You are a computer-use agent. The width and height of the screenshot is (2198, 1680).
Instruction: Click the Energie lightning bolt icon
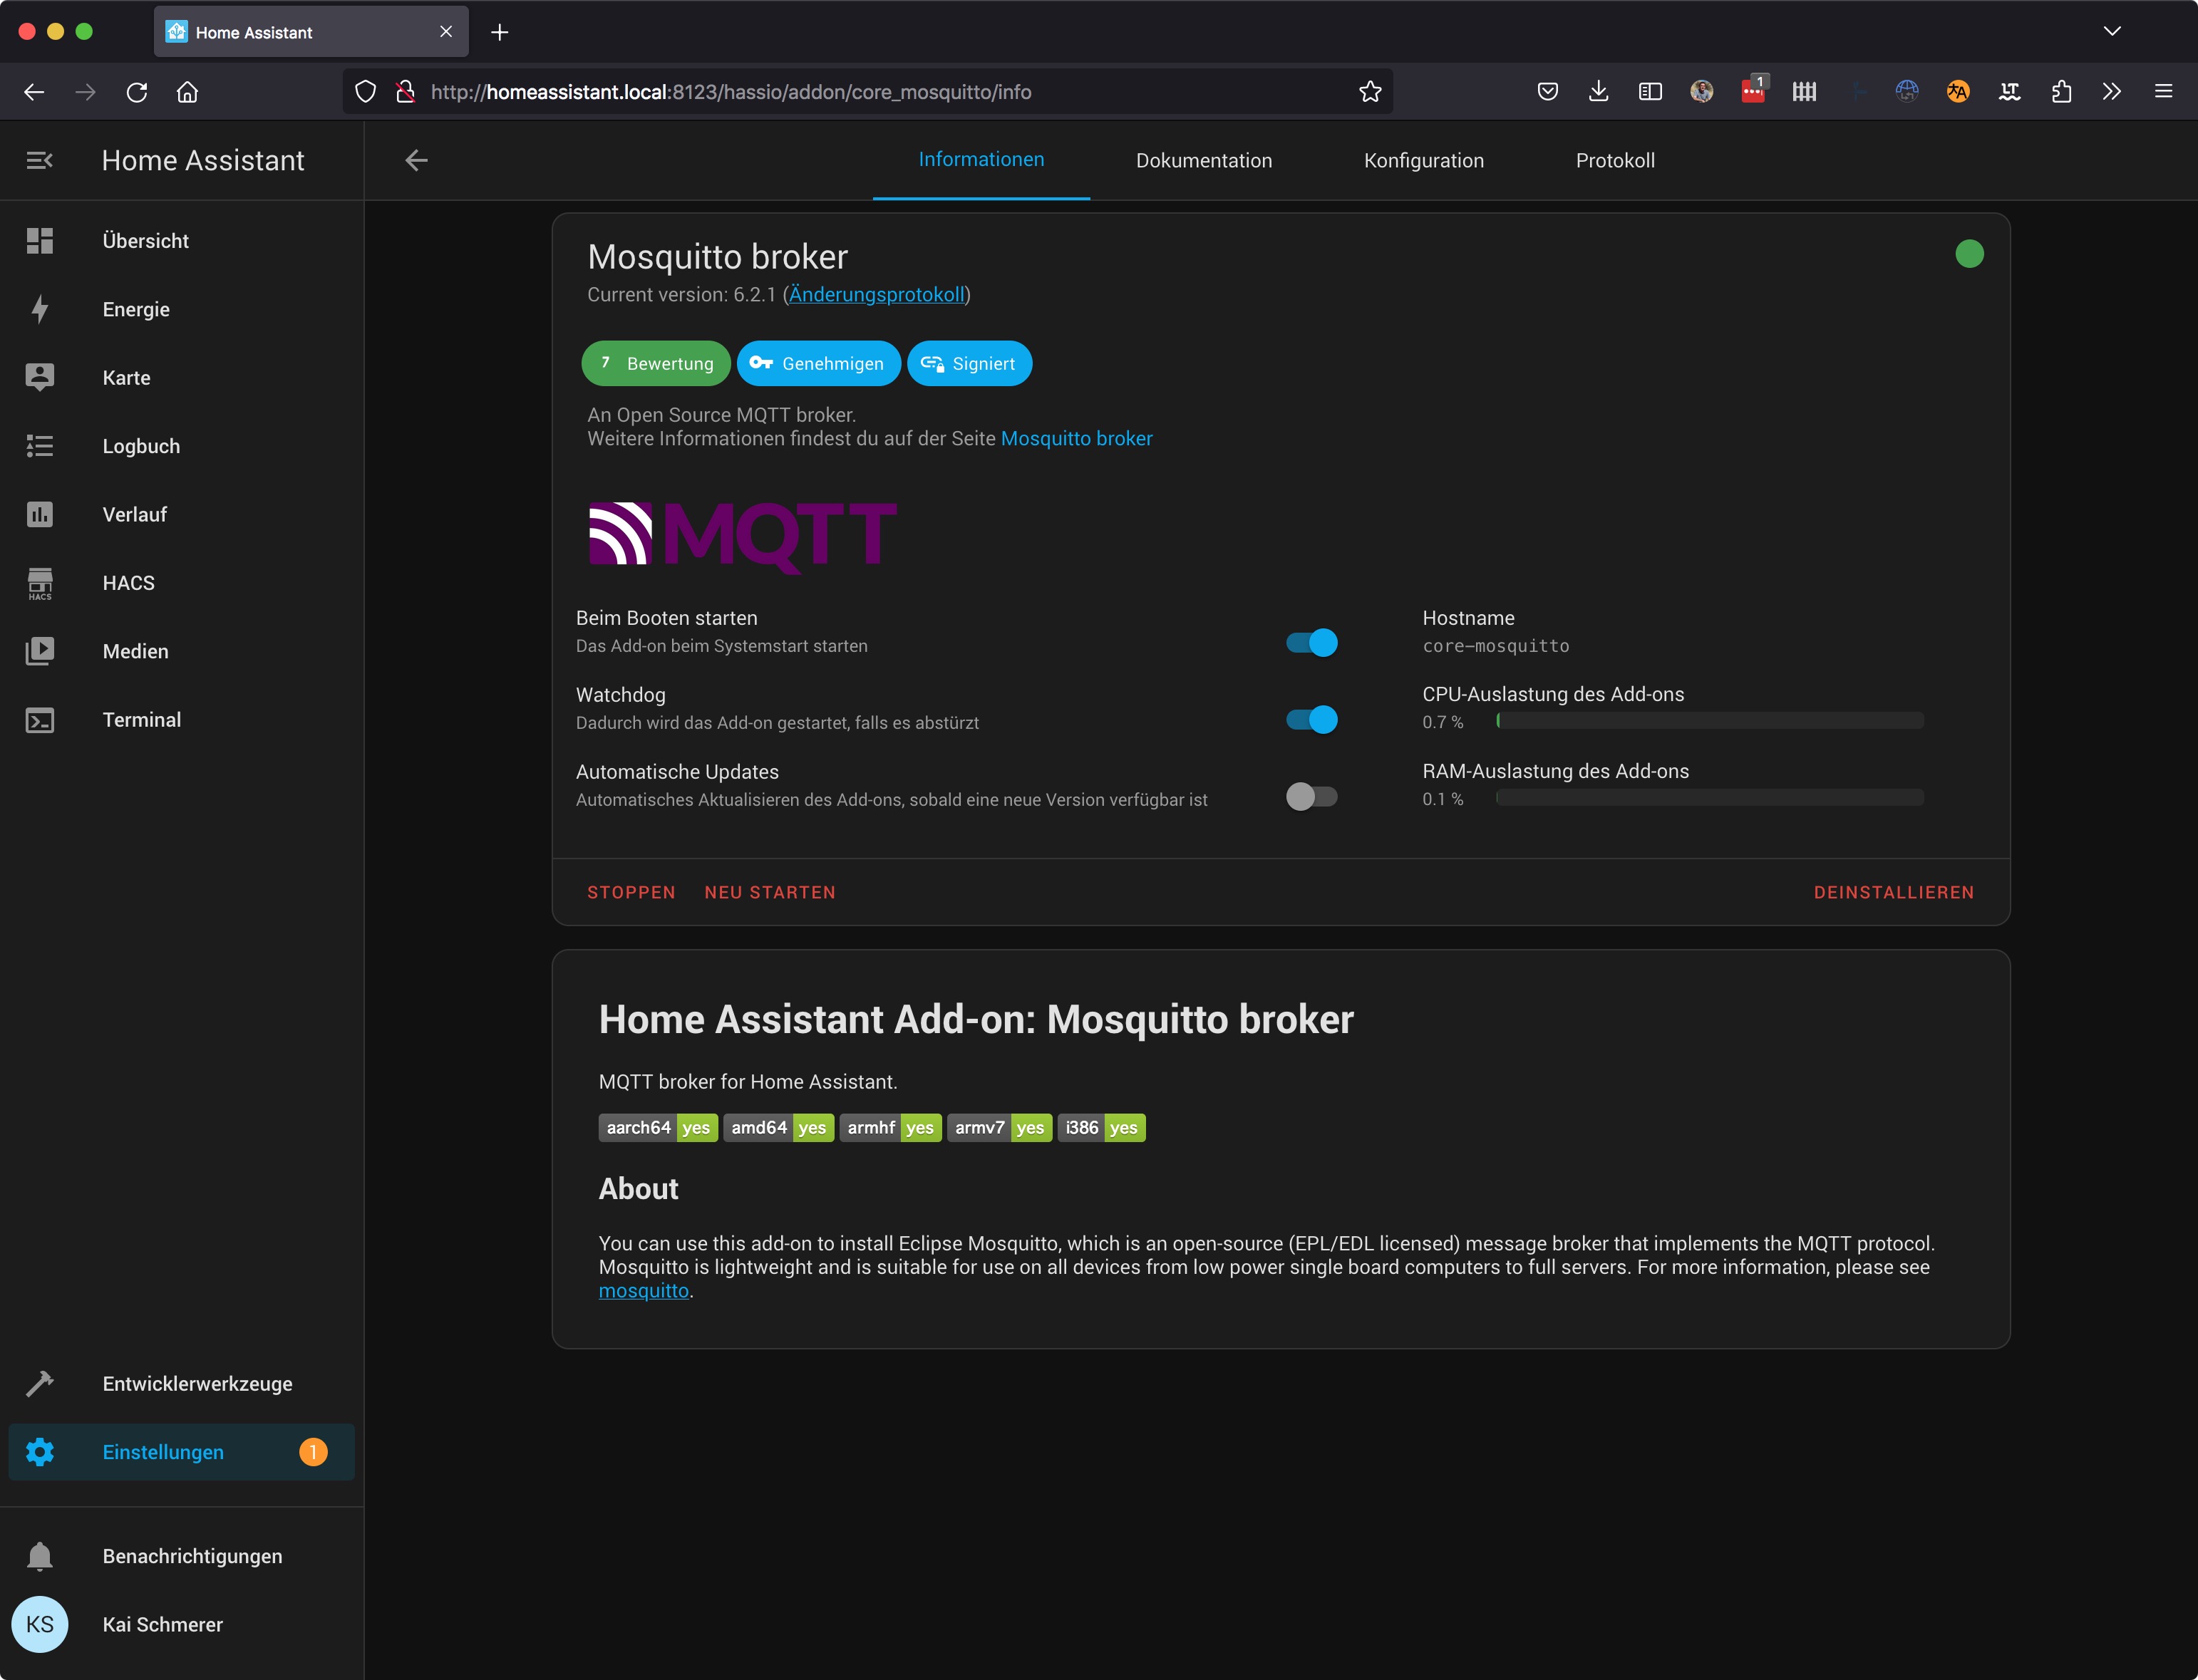pos(40,309)
